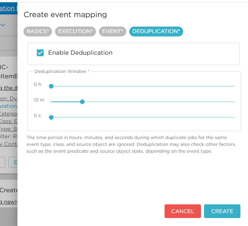Expand the chevron dropdown behind the dialog

[3, 25]
